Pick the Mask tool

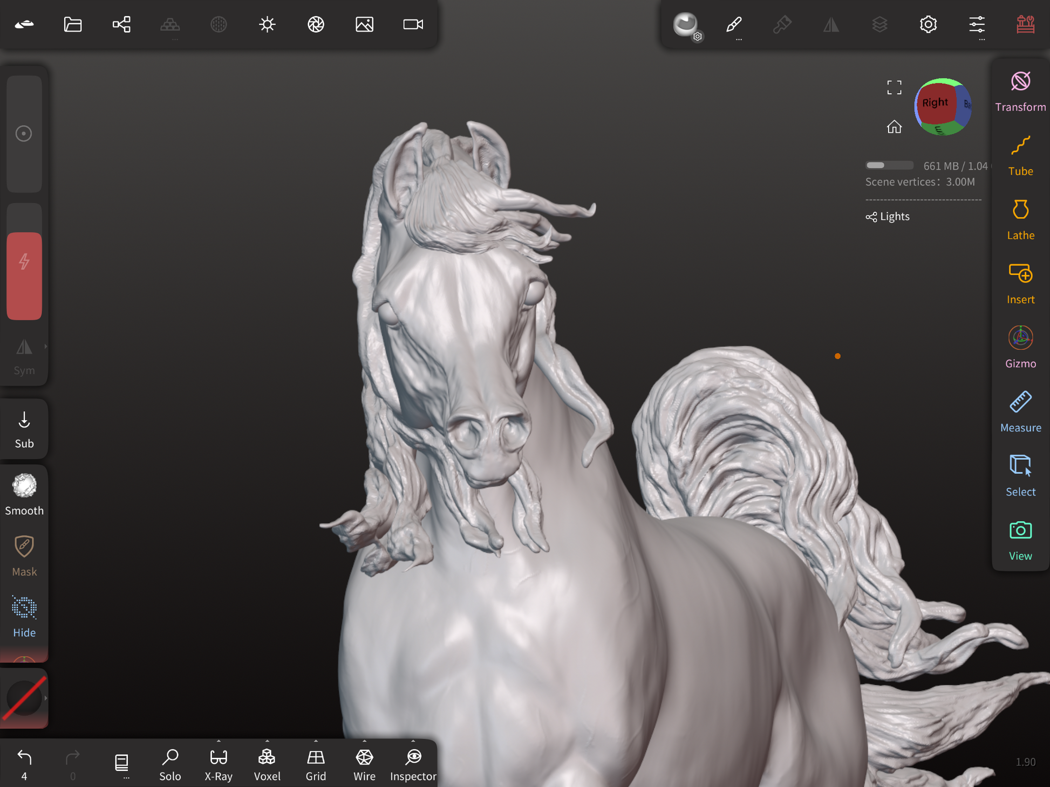(x=24, y=555)
